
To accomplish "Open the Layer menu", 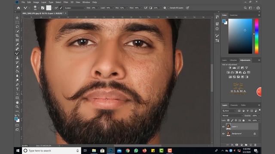I will [x=44, y=2].
